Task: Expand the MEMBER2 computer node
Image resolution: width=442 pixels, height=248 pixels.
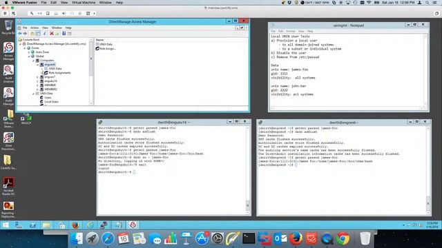Action: click(37, 90)
